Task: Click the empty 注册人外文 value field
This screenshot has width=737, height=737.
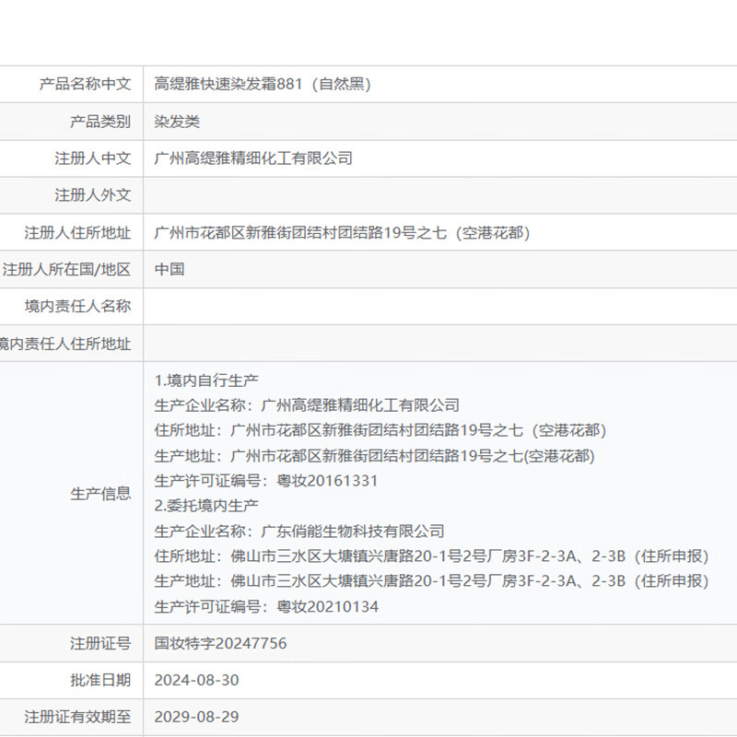Action: pyautogui.click(x=439, y=195)
